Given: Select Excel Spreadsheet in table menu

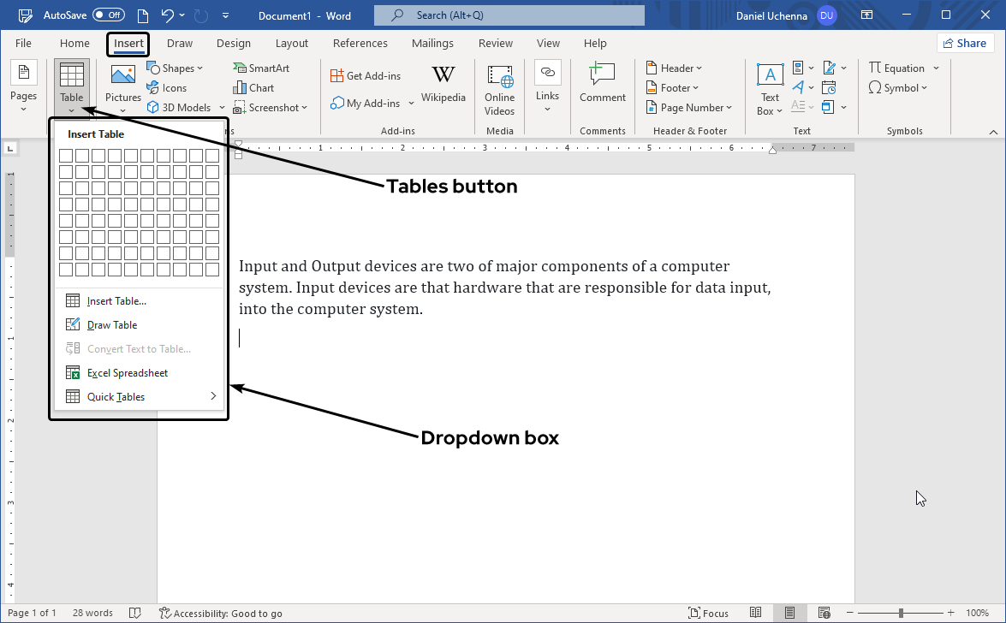Looking at the screenshot, I should (127, 373).
